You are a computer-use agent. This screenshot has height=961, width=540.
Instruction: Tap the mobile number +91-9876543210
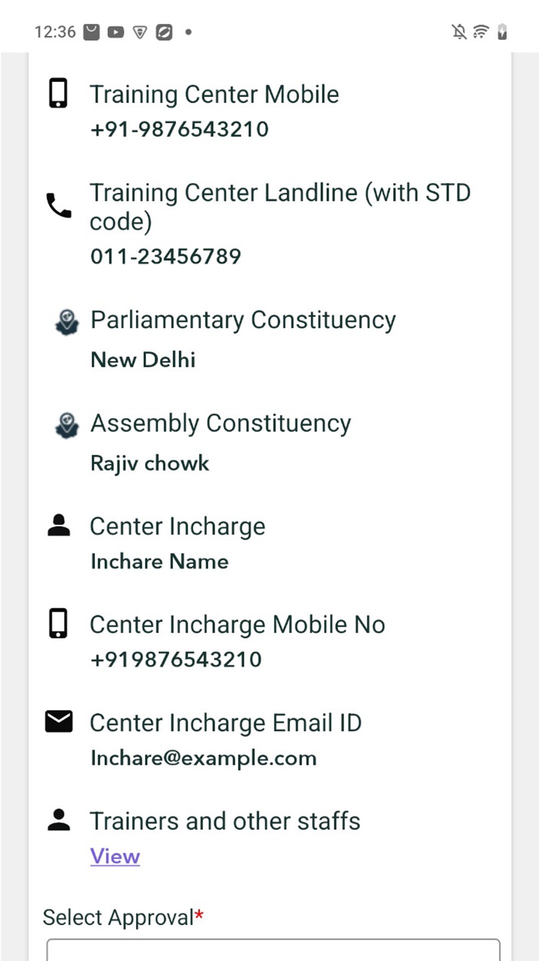tap(179, 129)
